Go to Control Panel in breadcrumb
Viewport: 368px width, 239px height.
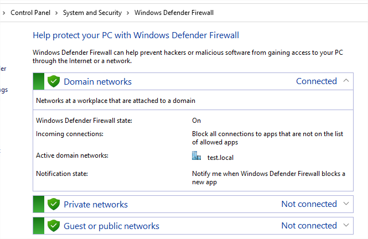click(x=30, y=13)
